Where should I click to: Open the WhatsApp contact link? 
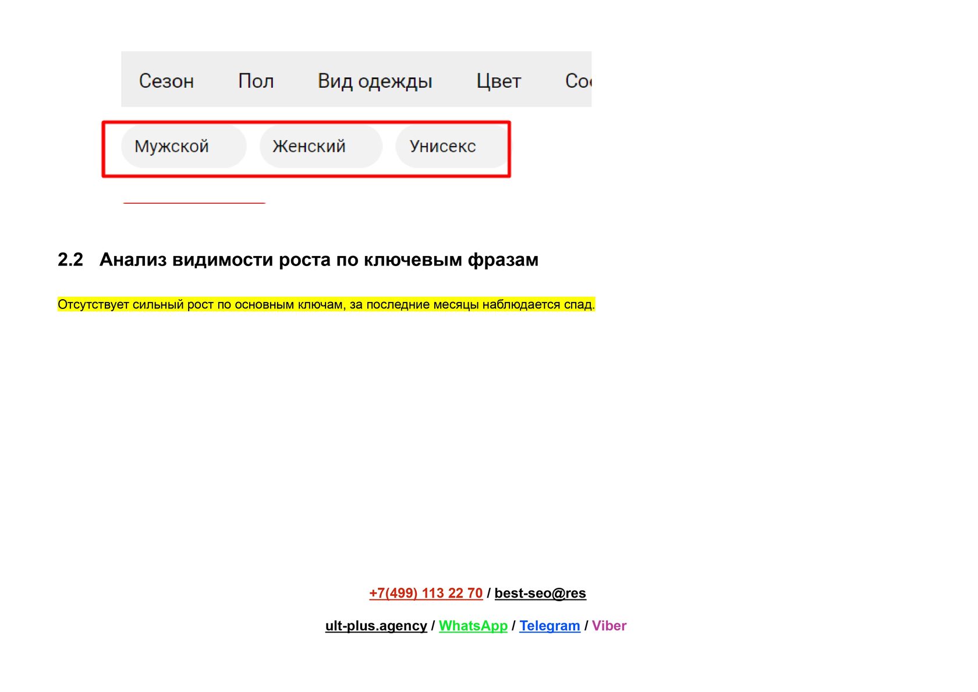[x=473, y=626]
